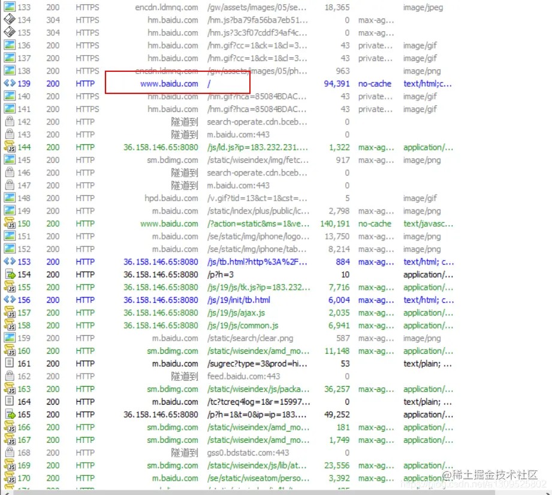
Task: Click the HTML icon of session 139
Action: (10, 83)
